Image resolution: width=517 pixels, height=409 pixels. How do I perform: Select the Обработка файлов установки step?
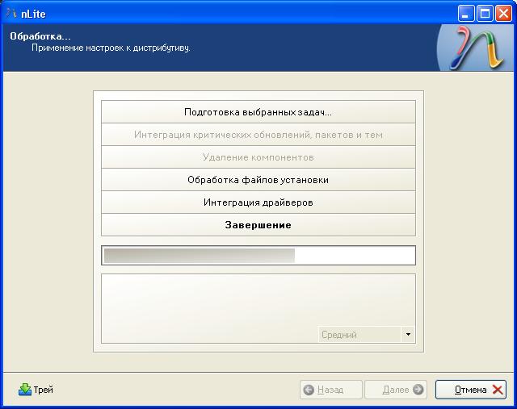coord(258,180)
